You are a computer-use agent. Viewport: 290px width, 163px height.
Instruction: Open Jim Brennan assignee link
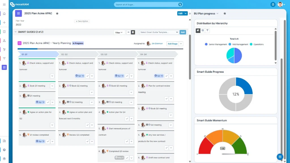(x=157, y=44)
